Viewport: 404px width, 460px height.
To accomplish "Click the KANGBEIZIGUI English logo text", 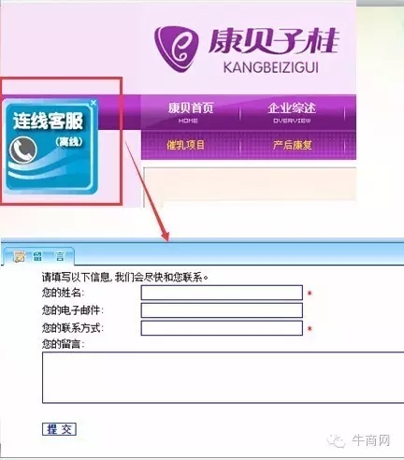I will point(271,67).
